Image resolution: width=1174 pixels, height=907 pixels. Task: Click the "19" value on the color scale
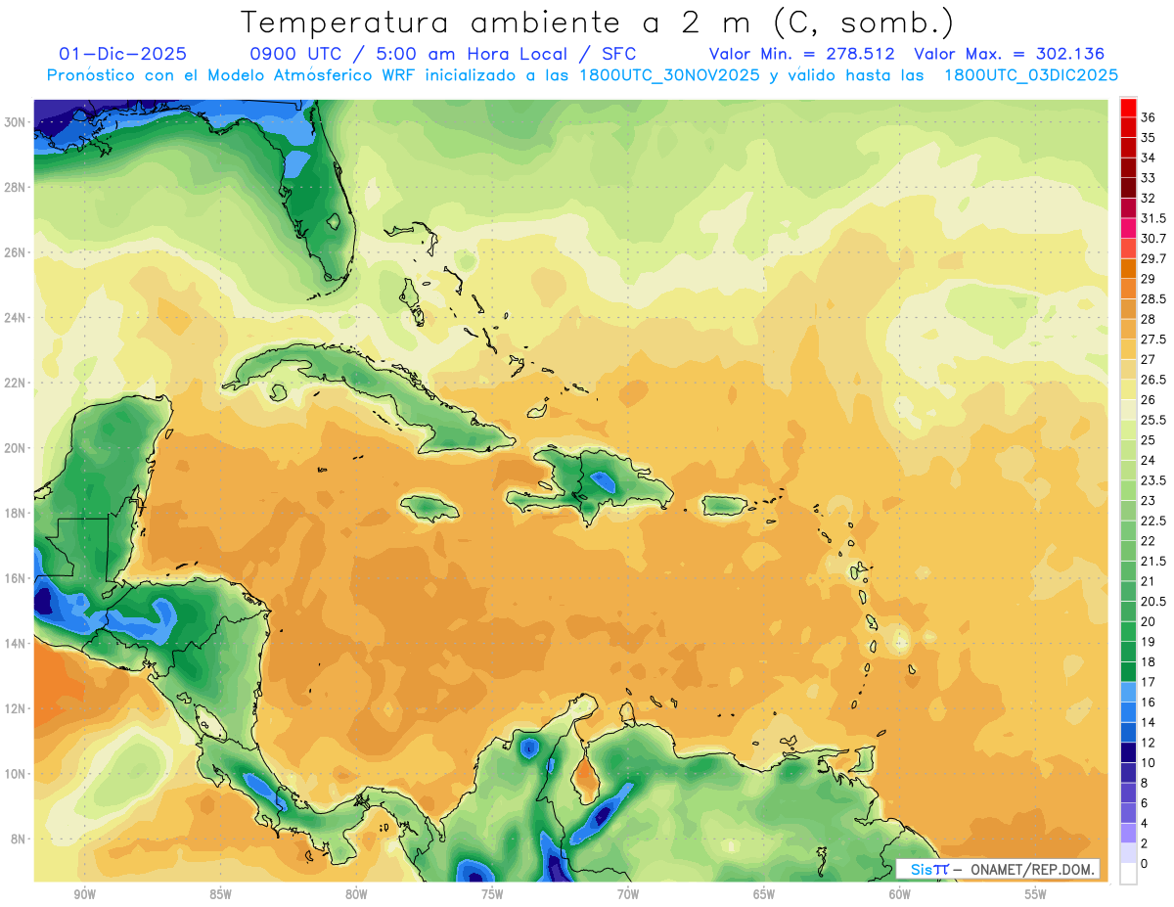tap(1149, 642)
